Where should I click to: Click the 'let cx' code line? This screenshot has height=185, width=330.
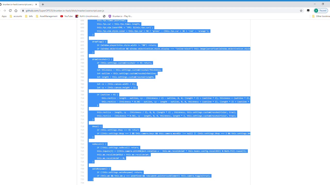click(x=116, y=84)
